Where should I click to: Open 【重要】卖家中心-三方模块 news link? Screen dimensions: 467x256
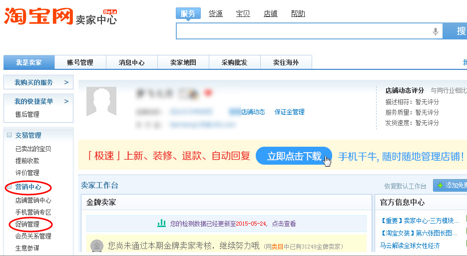click(x=420, y=221)
